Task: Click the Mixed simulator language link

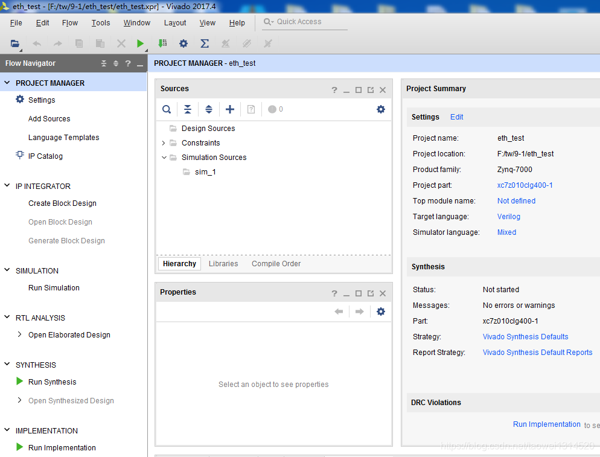Action: (x=506, y=232)
